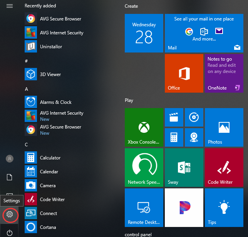The image size is (248, 237).
Task: Open the Groove Music disc tile
Action: pyautogui.click(x=194, y=117)
